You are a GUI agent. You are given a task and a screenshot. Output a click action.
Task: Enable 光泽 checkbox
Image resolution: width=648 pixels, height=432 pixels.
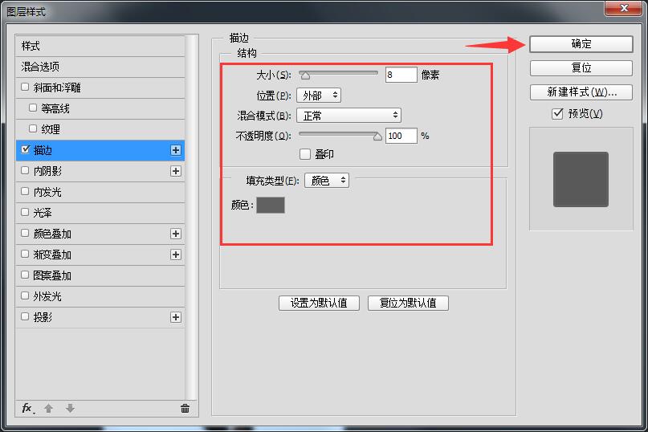[x=25, y=212]
